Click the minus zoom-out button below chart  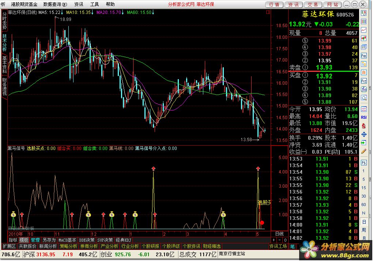(x=279, y=240)
